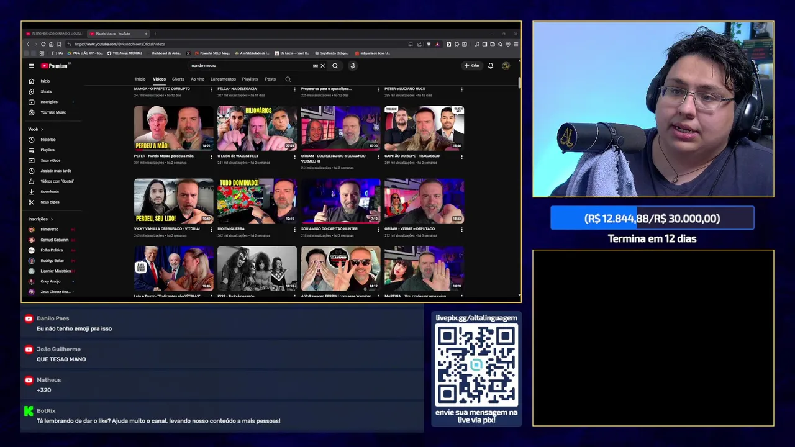Click the browser home button
The image size is (795, 447).
51,44
